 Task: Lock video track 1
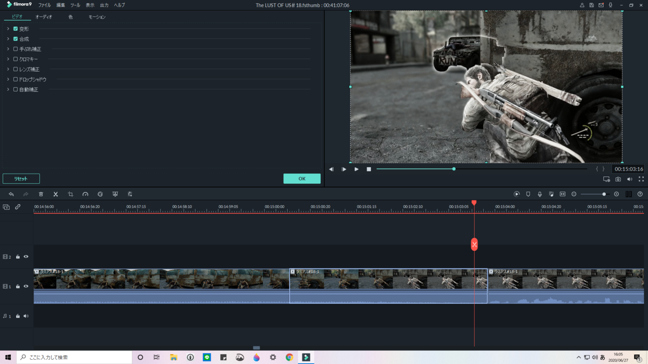[x=18, y=286]
